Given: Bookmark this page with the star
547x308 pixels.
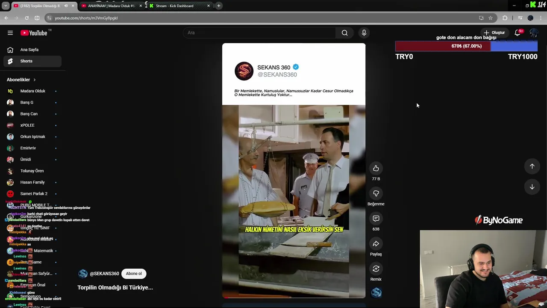Looking at the screenshot, I should coord(491,18).
